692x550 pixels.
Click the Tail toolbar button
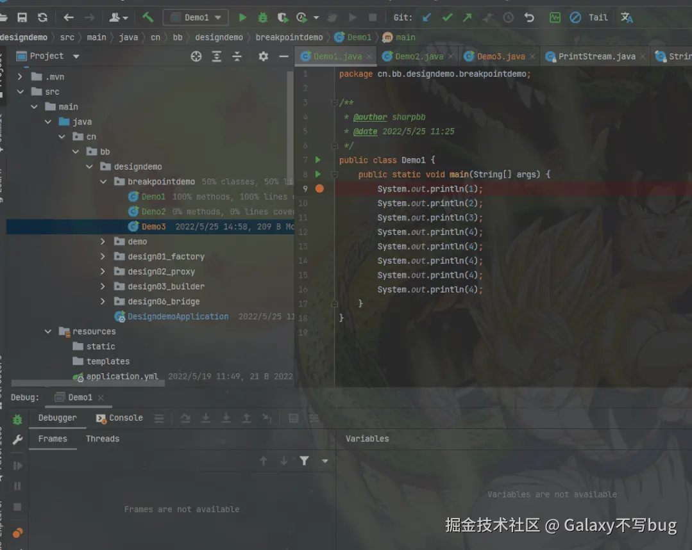(598, 18)
